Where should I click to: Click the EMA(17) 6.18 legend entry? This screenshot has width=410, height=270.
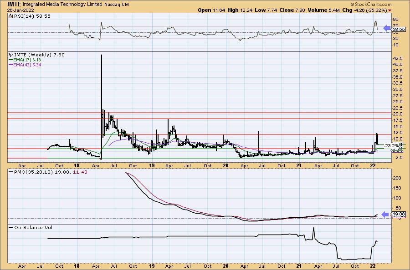[x=27, y=60]
